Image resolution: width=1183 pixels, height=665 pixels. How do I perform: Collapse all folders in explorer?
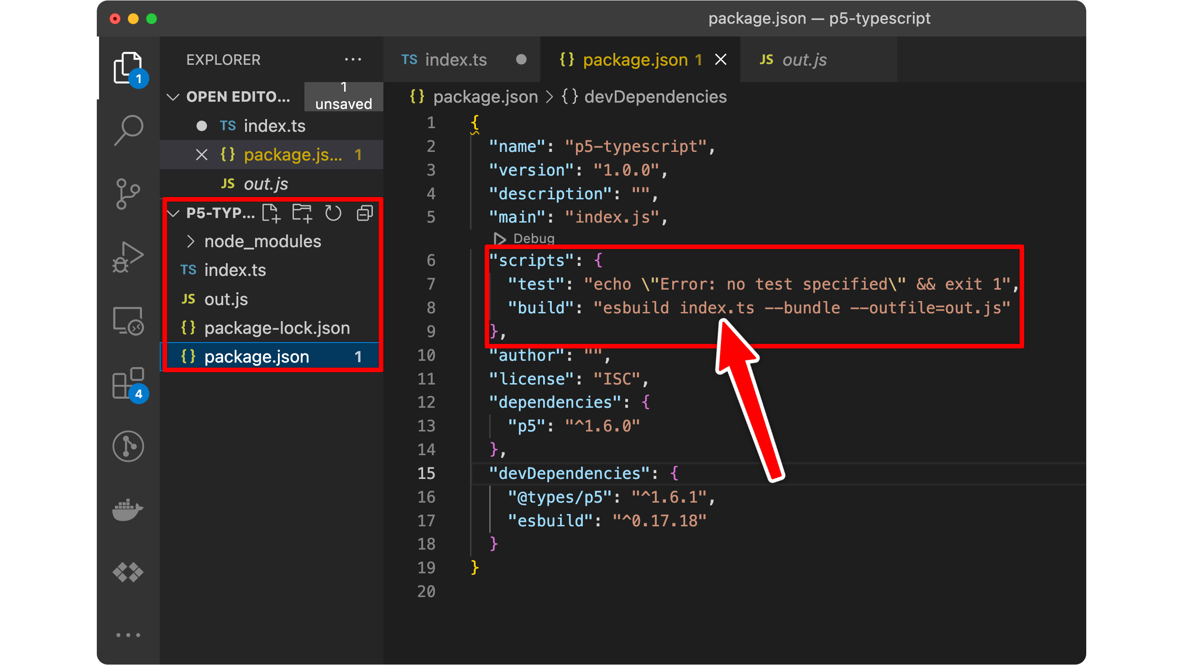pos(365,213)
